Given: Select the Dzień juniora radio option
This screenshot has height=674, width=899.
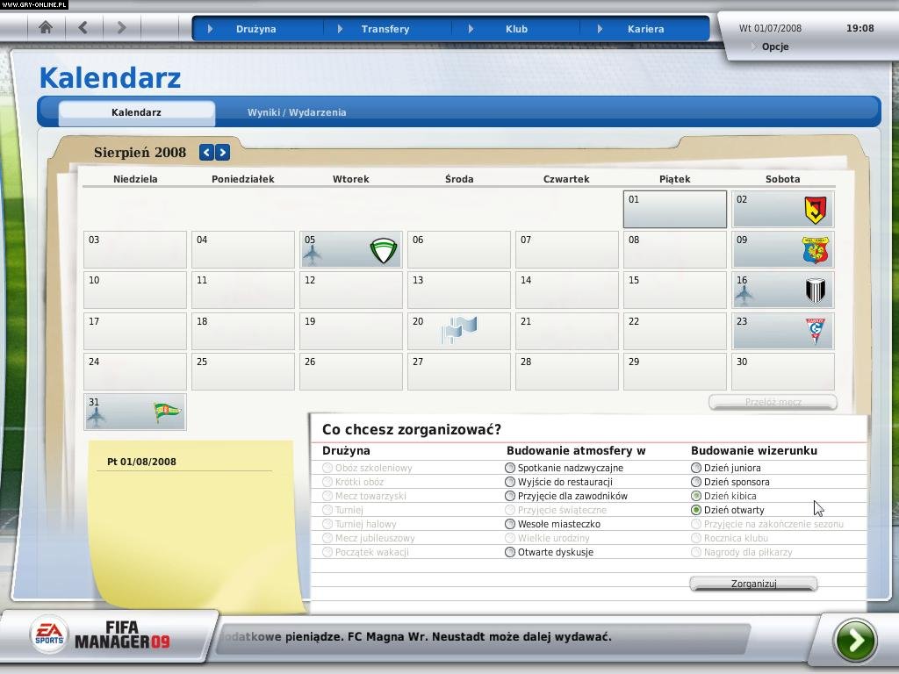Looking at the screenshot, I should coord(696,468).
